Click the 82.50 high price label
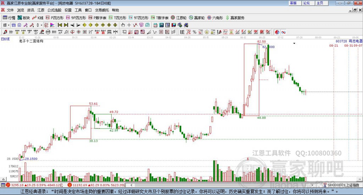Image resolution: width=363 pixels, height=195 pixels. 261,42
